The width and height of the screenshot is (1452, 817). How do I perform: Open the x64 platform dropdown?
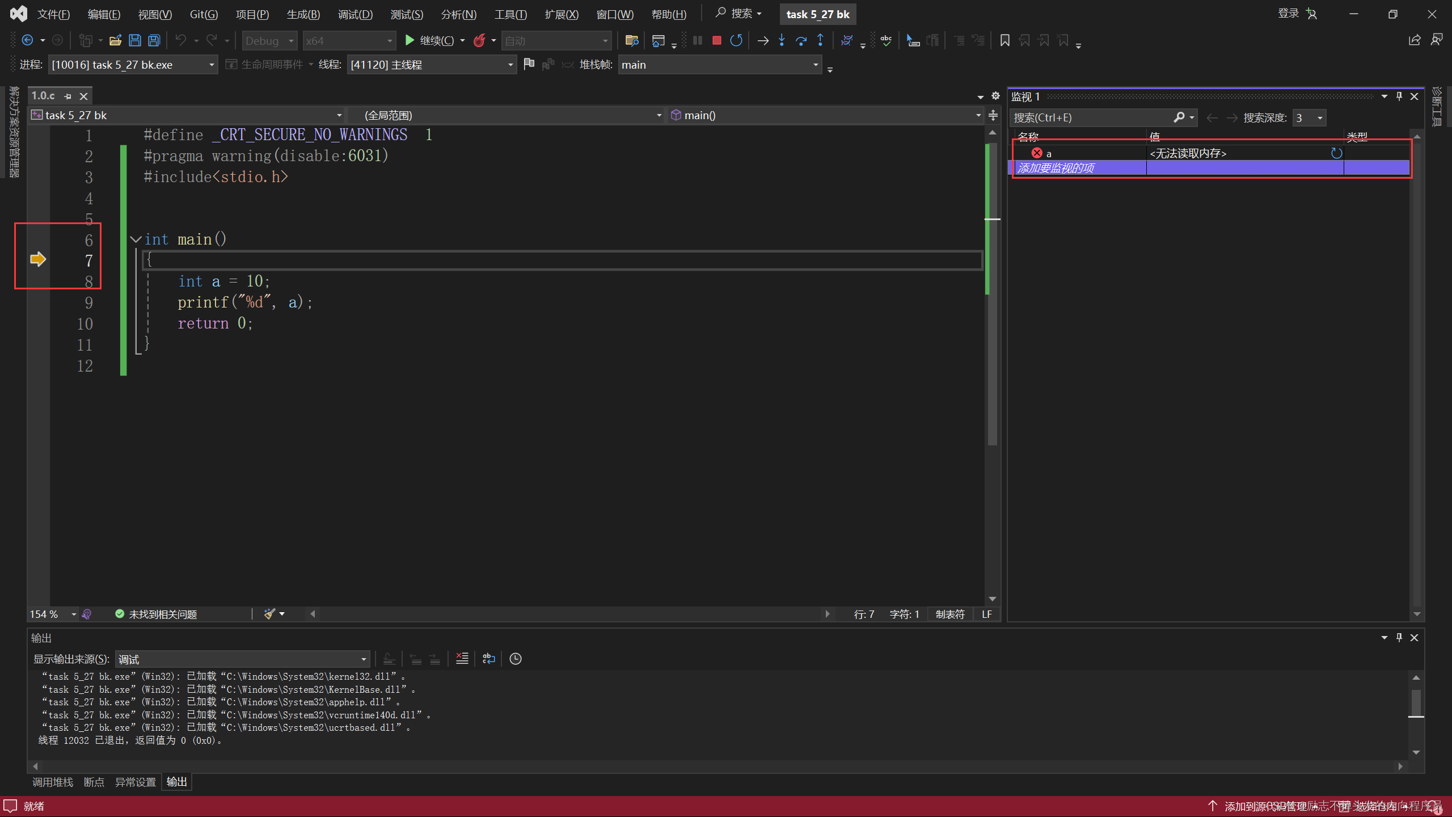(349, 40)
